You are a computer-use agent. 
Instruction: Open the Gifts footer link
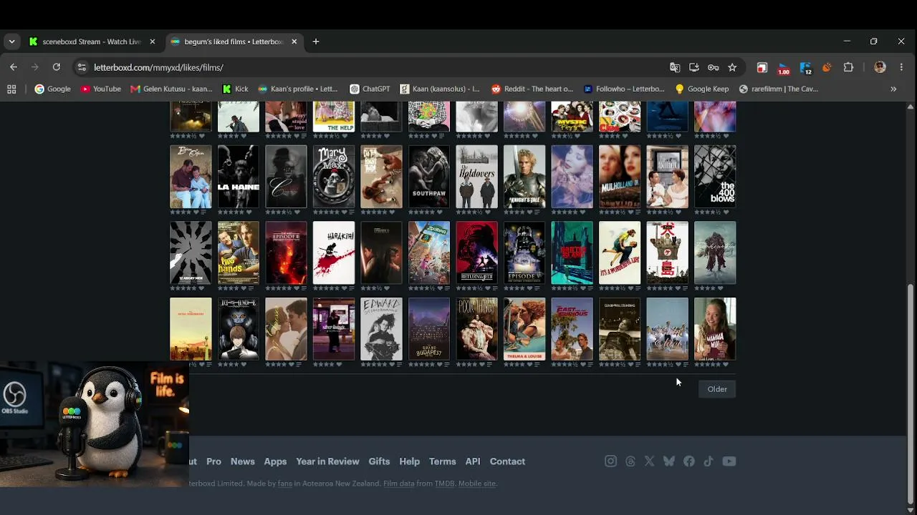(x=379, y=461)
